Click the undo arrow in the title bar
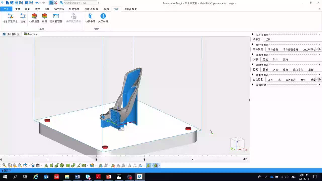Image resolution: width=322 pixels, height=181 pixels. click(x=37, y=3)
